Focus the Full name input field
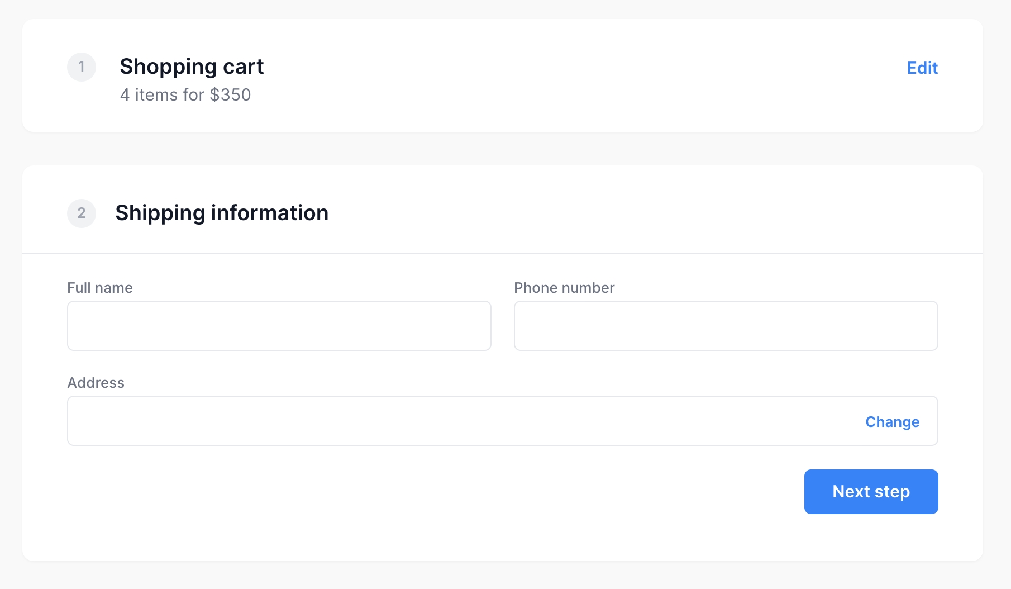Image resolution: width=1011 pixels, height=589 pixels. pos(279,326)
